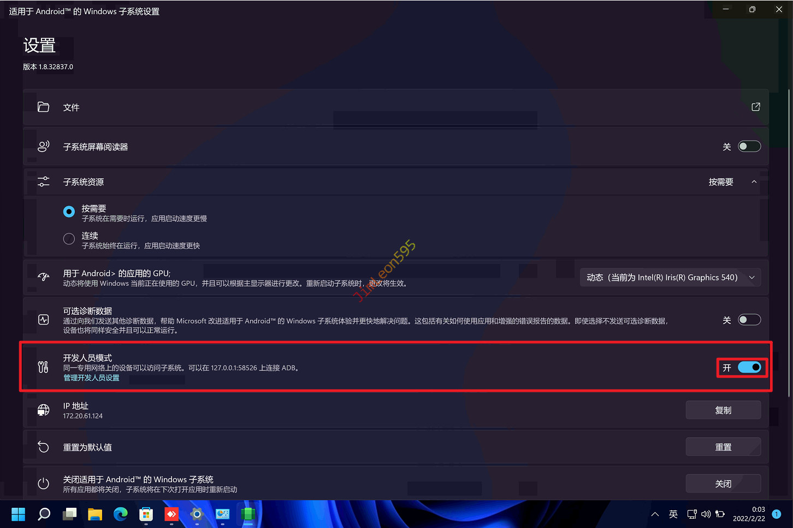Turn on the subsystem screen reader toggle
Viewport: 793px width, 528px height.
coord(749,146)
